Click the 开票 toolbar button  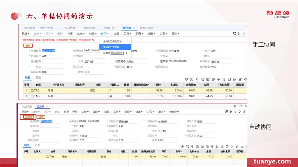(x=75, y=112)
